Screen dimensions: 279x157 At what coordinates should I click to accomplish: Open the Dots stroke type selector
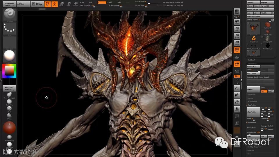point(9,29)
